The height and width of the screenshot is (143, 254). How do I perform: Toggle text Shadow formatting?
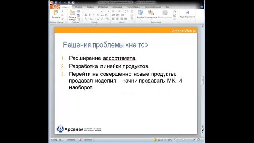98,15
